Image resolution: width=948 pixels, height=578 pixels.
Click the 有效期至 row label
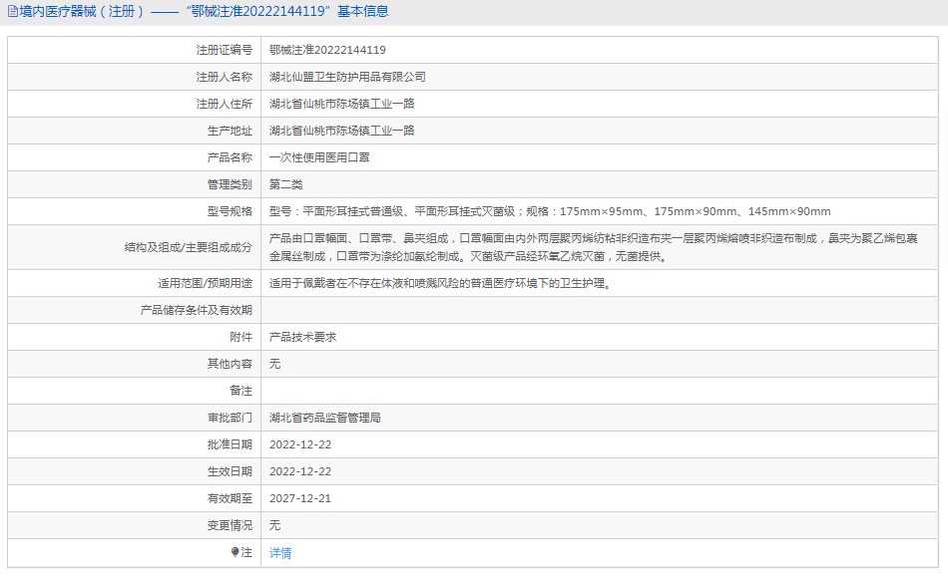point(230,498)
